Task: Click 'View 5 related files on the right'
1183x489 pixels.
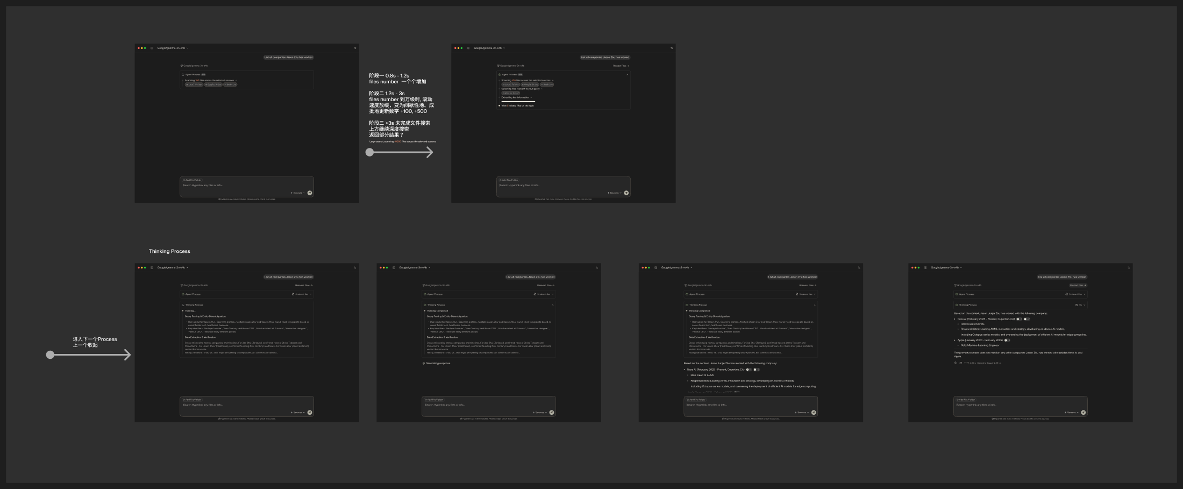Action: 517,105
